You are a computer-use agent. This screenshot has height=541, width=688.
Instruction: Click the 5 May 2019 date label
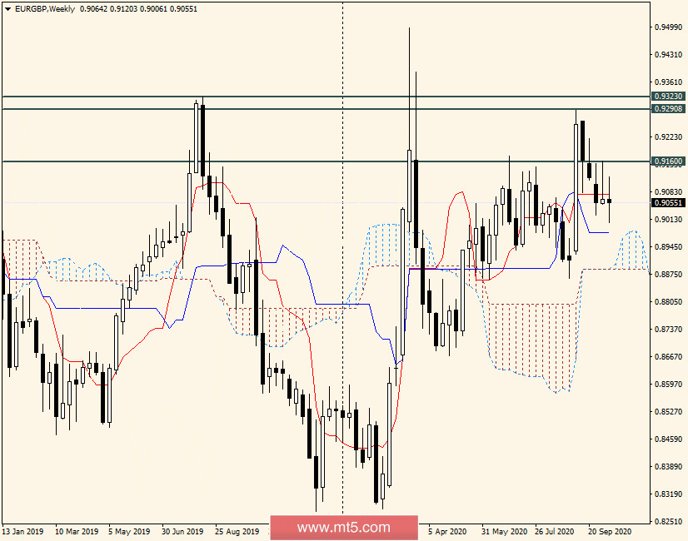[x=129, y=532]
